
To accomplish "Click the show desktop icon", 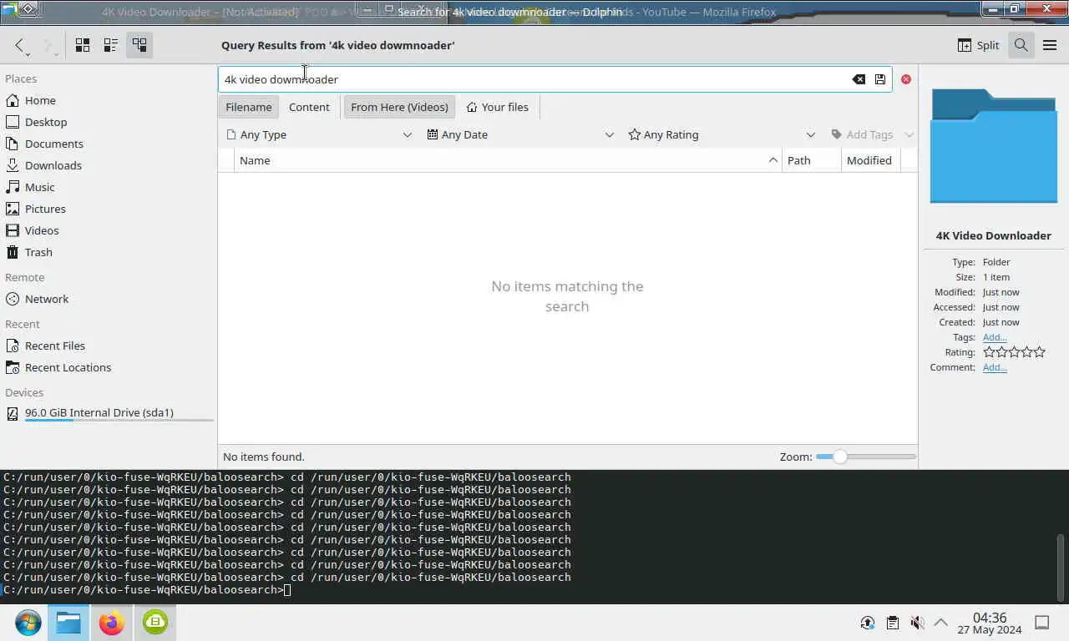I will 1042,623.
